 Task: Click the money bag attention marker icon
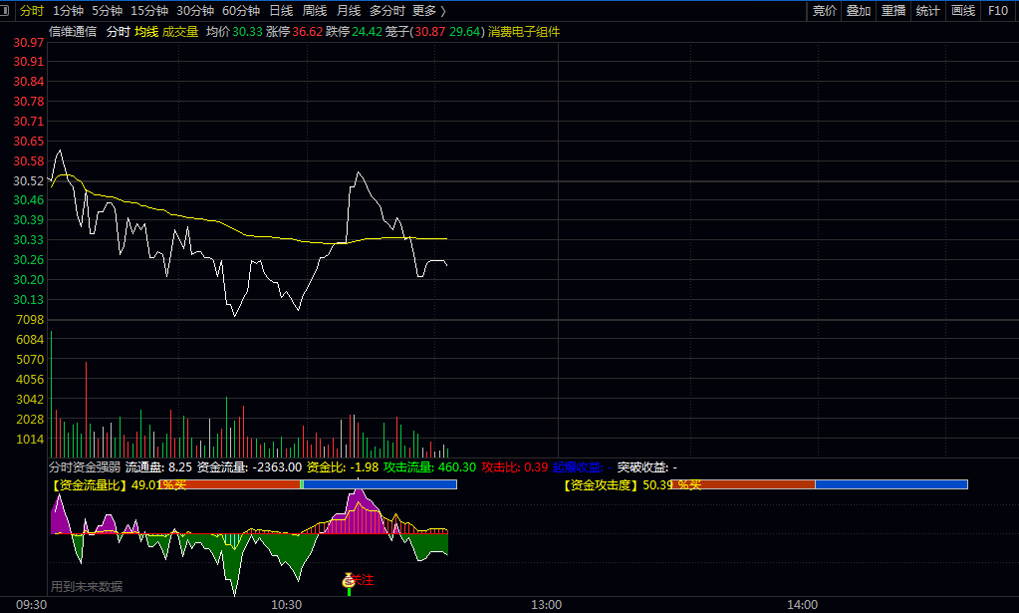[x=349, y=580]
